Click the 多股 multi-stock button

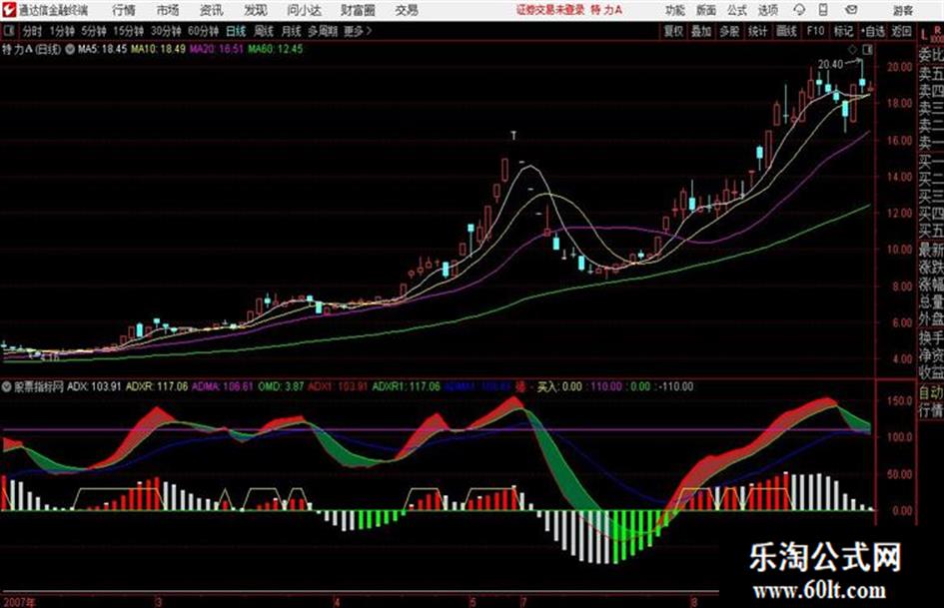pos(729,31)
